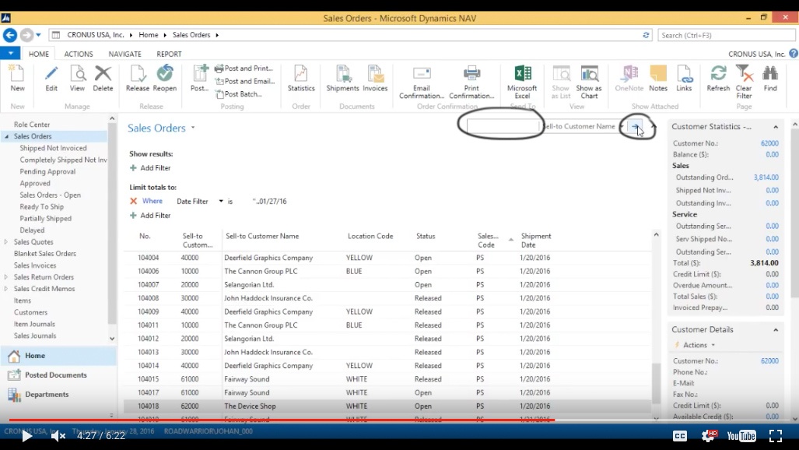Click the quick filter text field

tap(503, 126)
